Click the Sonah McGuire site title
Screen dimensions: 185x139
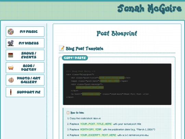pyautogui.click(x=149, y=9)
